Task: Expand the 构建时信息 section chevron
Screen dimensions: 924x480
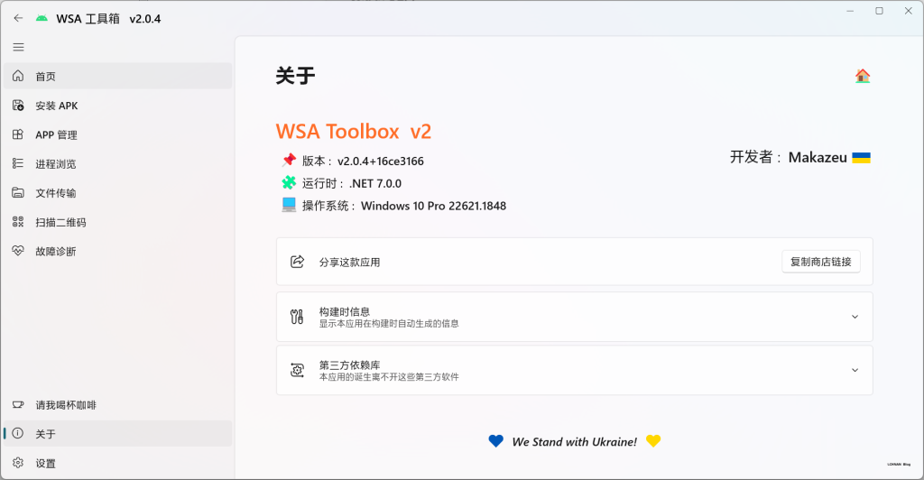Action: coord(855,317)
